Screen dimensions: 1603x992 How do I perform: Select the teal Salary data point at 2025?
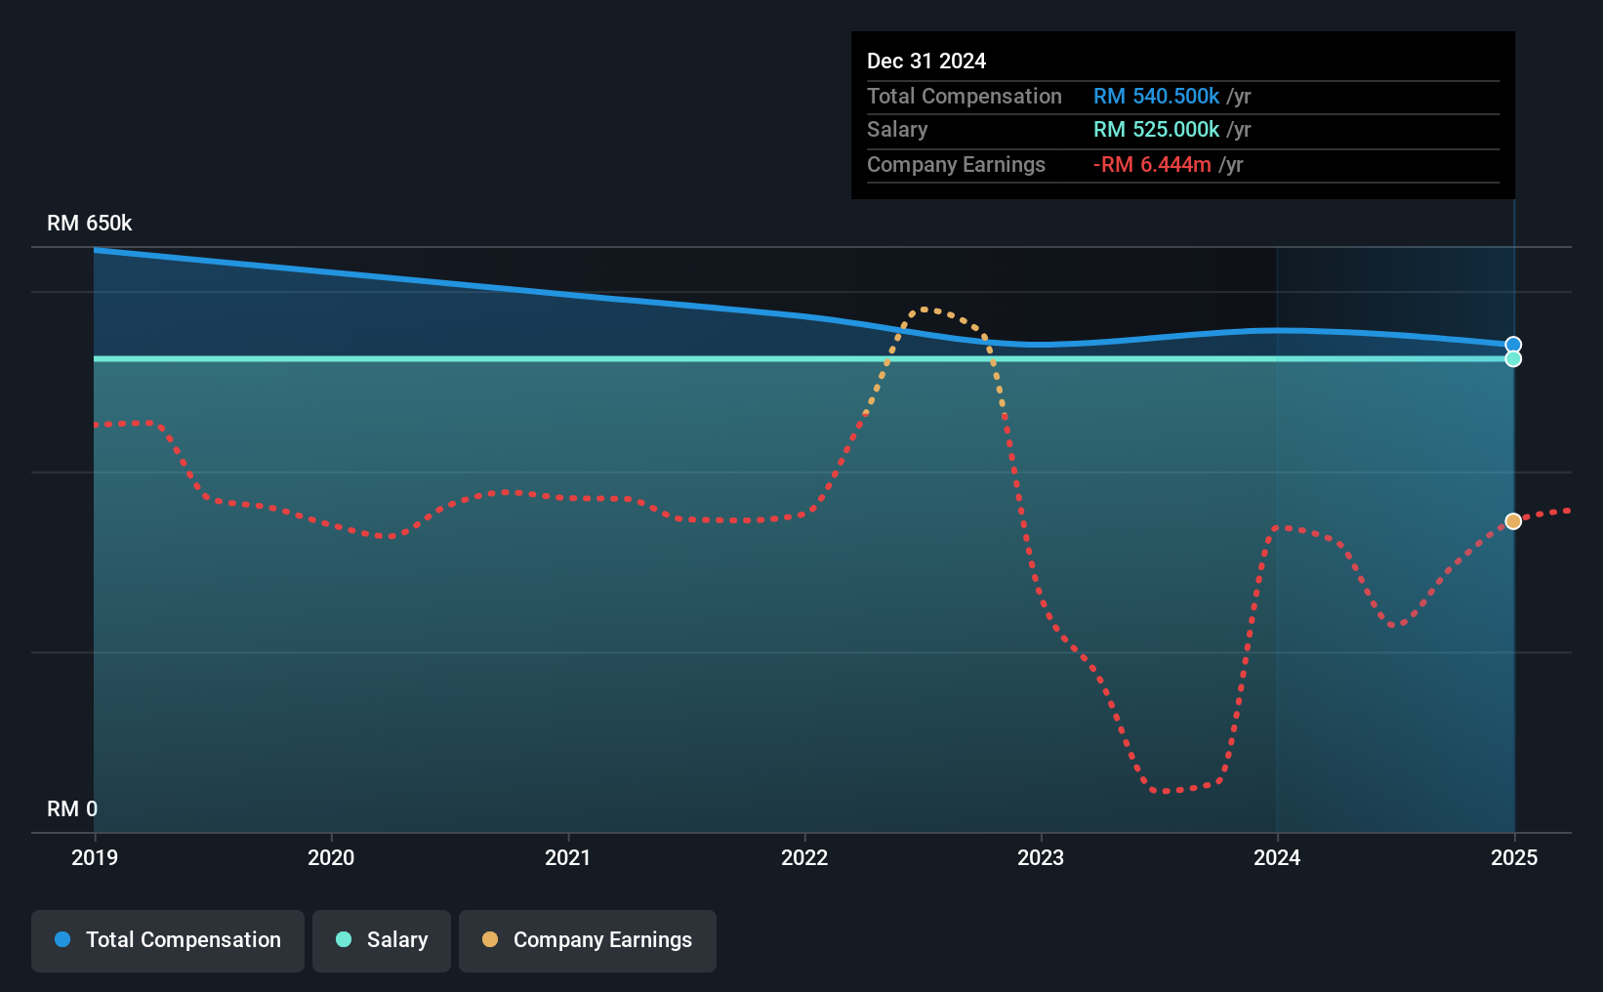pyautogui.click(x=1513, y=359)
